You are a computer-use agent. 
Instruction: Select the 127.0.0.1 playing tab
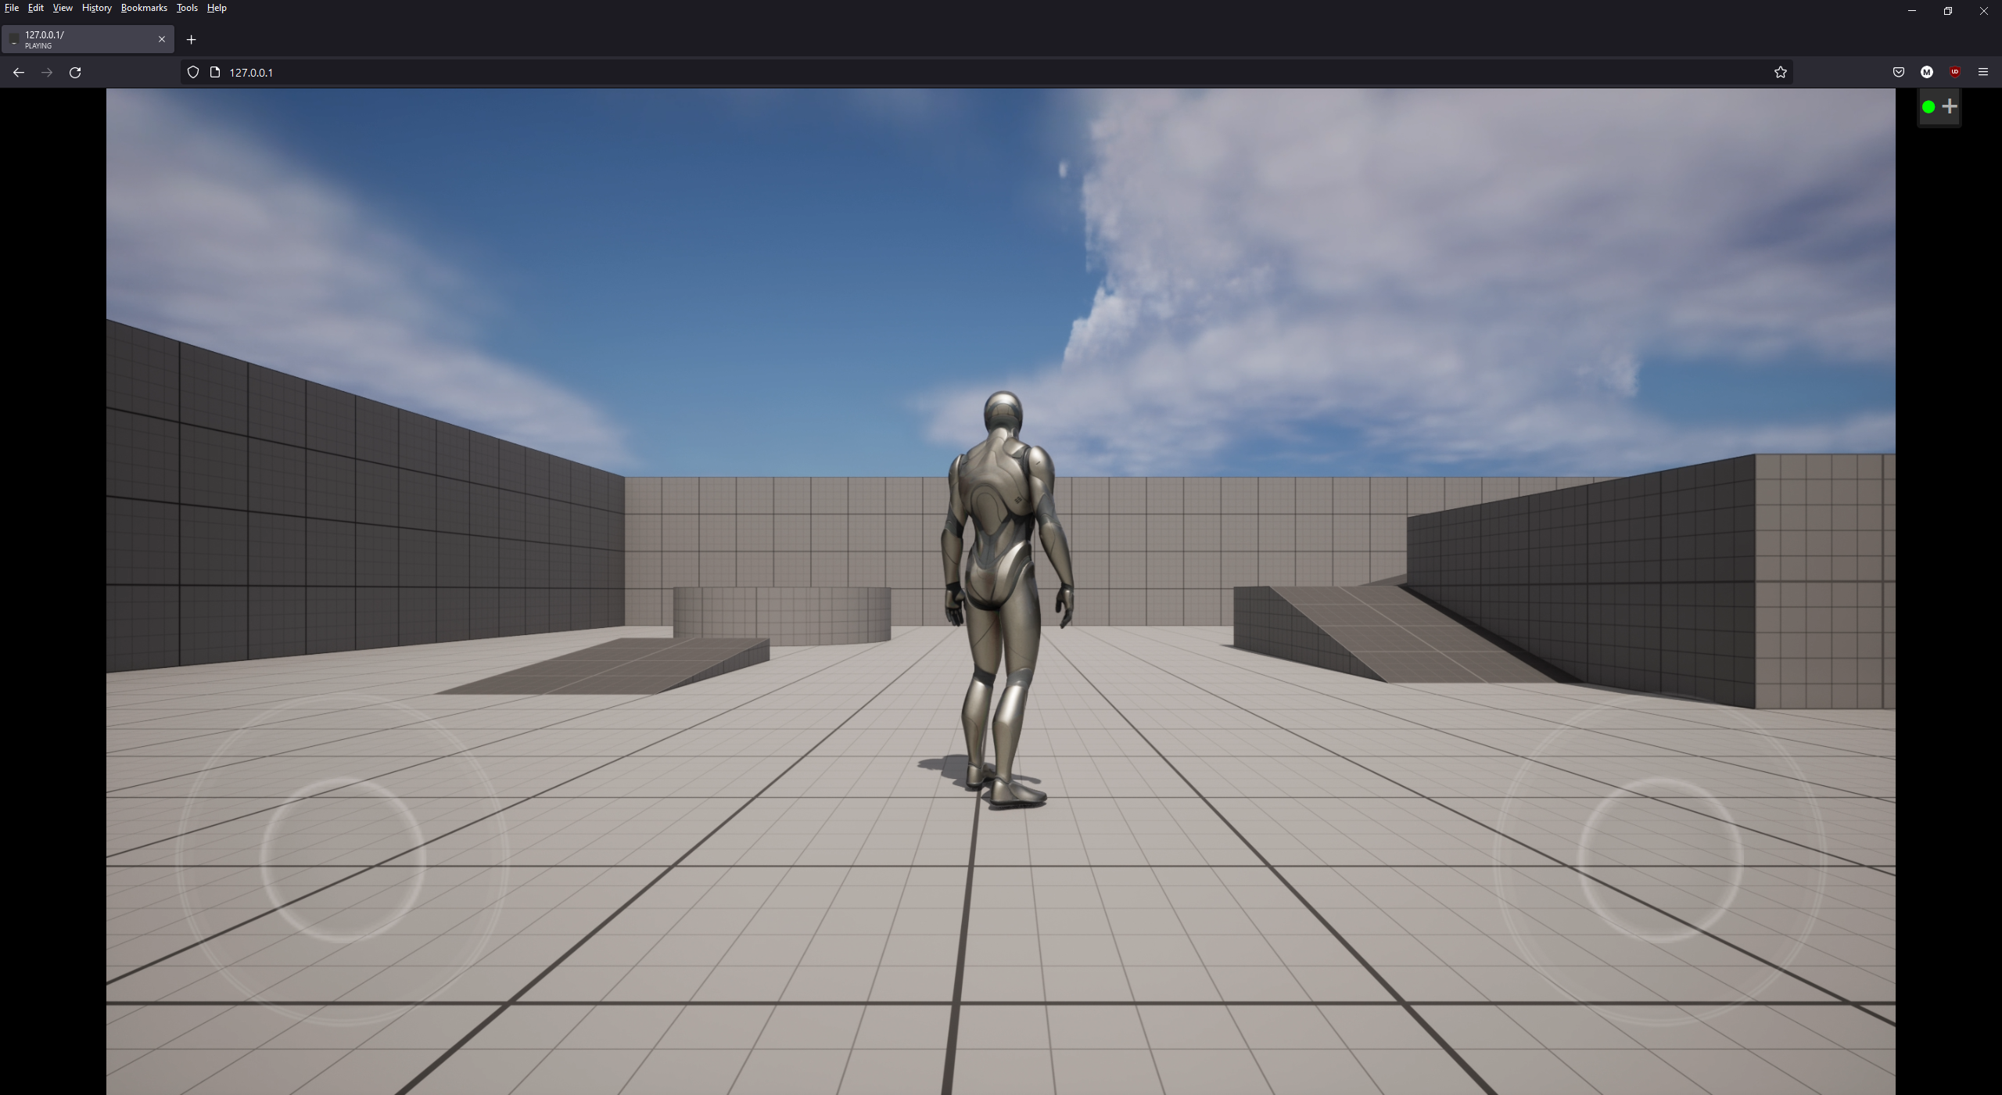point(78,39)
